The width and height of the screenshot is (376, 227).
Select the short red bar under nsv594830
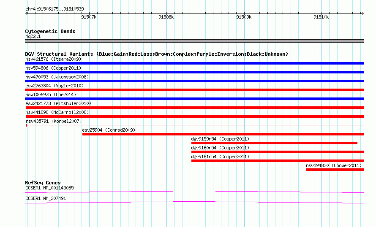335,170
